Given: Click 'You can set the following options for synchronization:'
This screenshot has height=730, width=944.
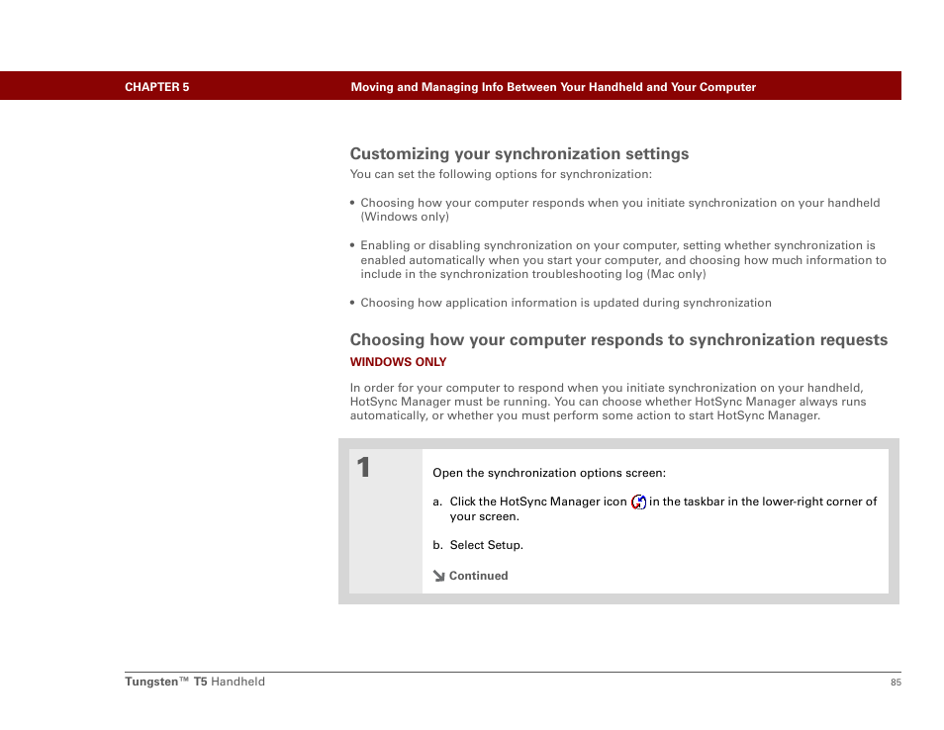Looking at the screenshot, I should pos(501,174).
